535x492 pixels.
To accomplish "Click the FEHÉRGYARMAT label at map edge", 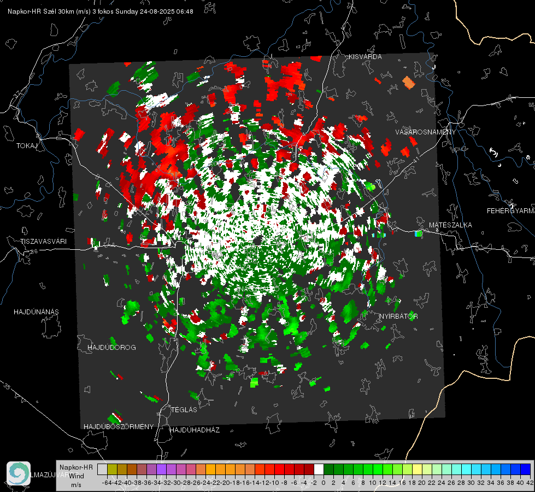I will click(511, 211).
